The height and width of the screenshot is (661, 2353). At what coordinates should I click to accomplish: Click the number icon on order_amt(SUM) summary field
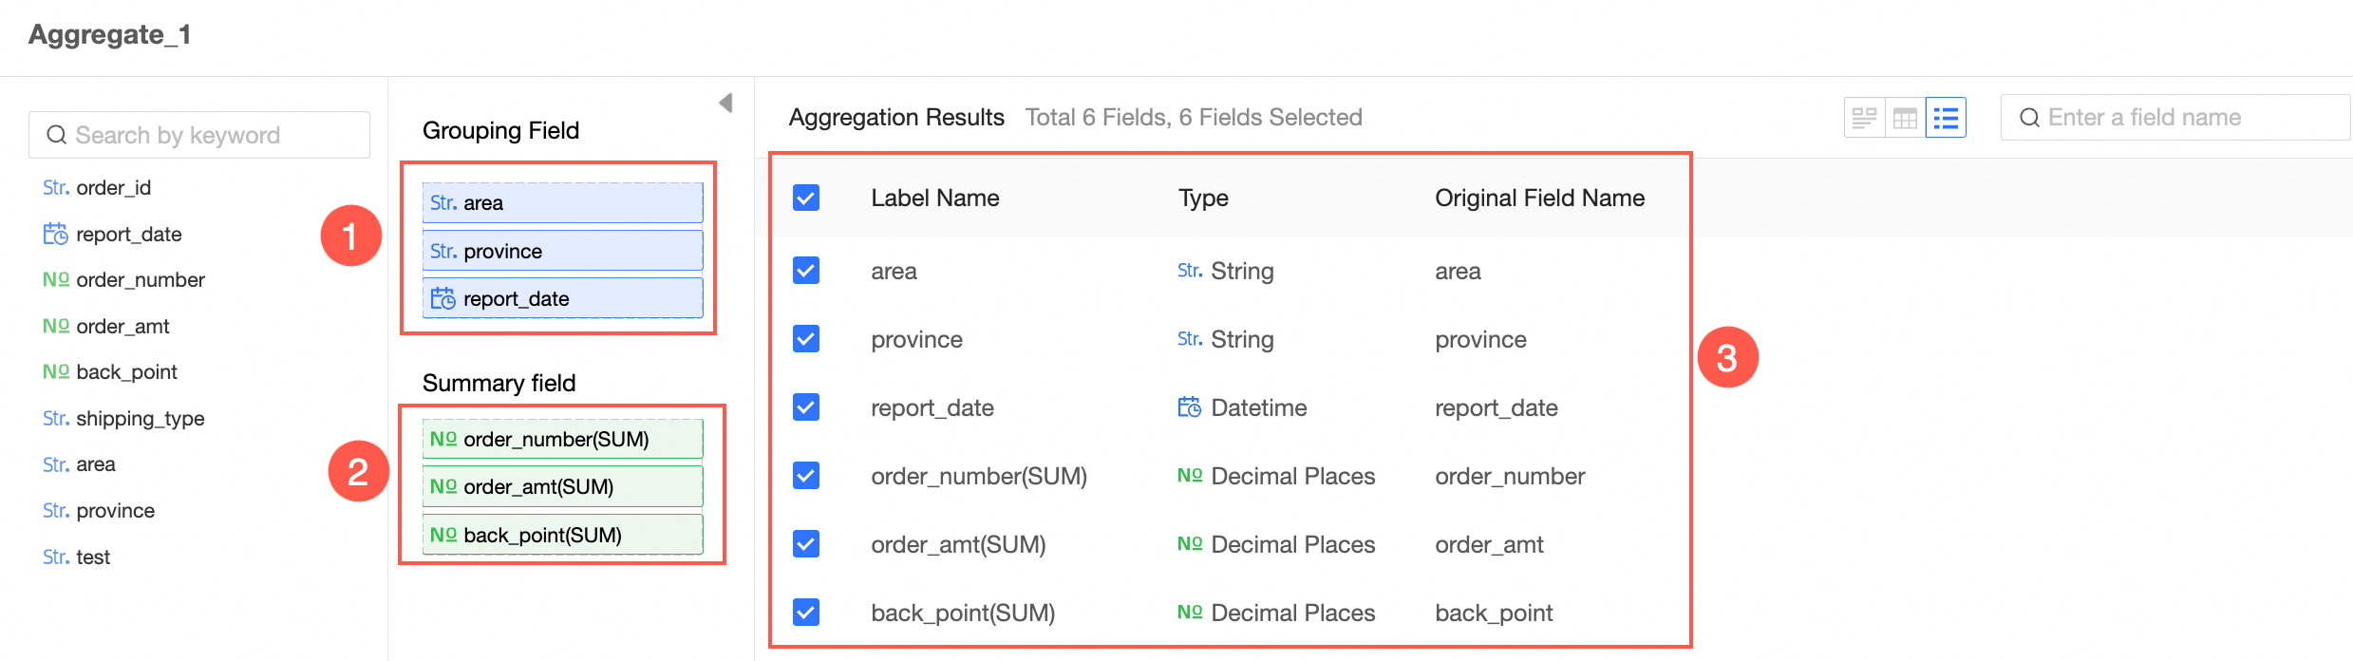click(442, 486)
